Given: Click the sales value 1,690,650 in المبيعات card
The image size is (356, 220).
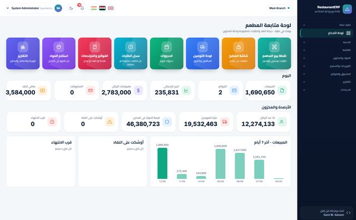Looking at the screenshot, I should [x=260, y=93].
